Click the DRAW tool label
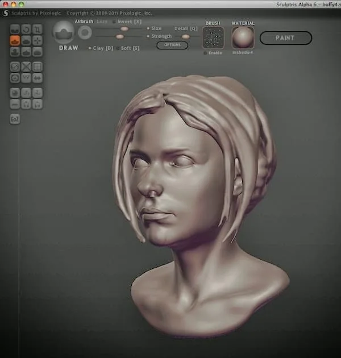The width and height of the screenshot is (341, 358). 69,48
